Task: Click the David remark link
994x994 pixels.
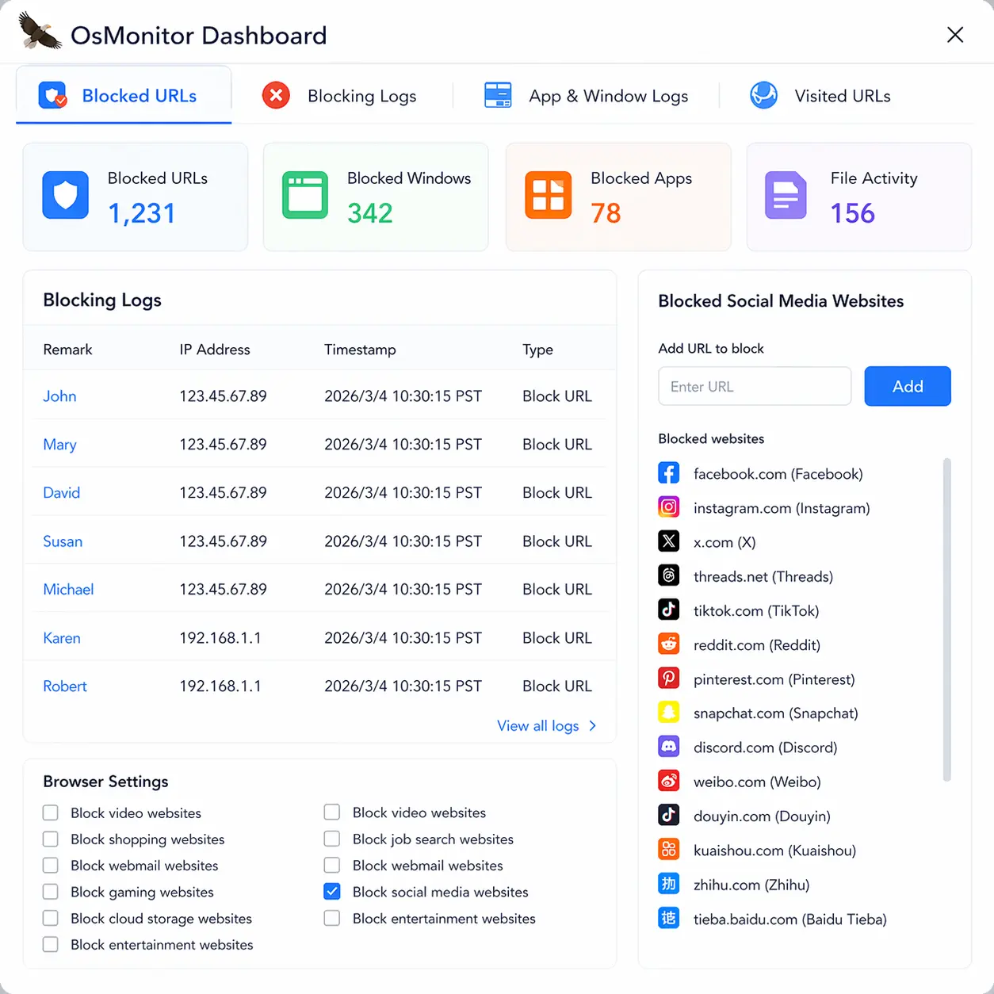Action: pos(61,492)
